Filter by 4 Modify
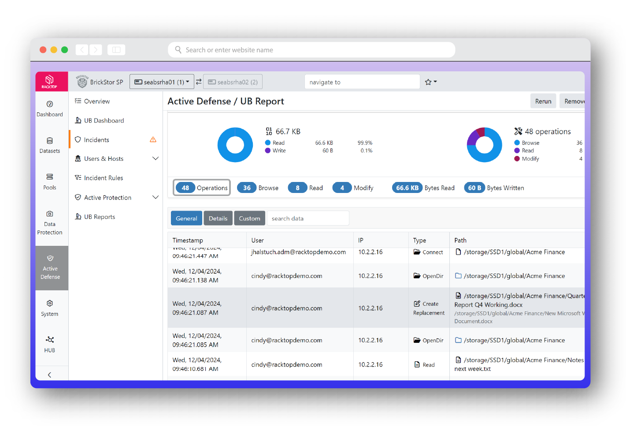 point(353,188)
